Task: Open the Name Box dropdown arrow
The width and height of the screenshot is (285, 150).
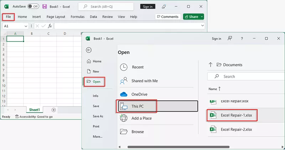Action: coord(26,26)
